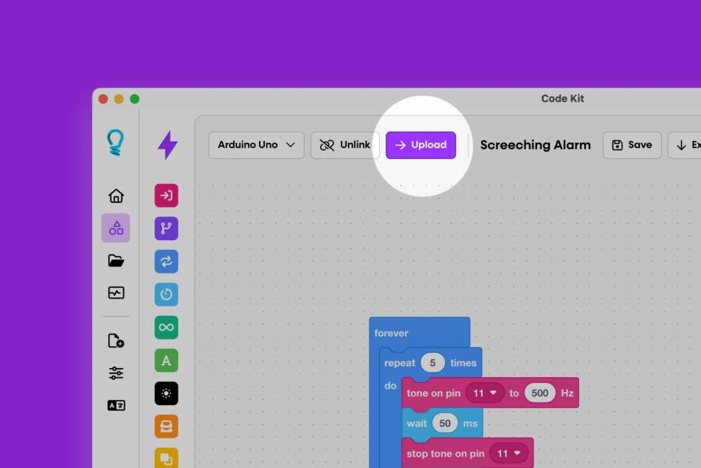Expand pin 11 dropdown in tone block

click(485, 393)
